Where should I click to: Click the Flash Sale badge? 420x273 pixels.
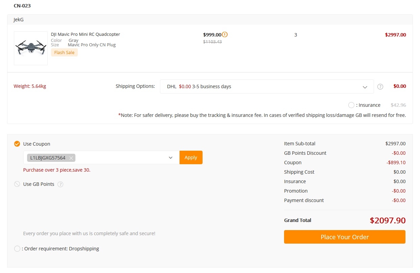[64, 52]
